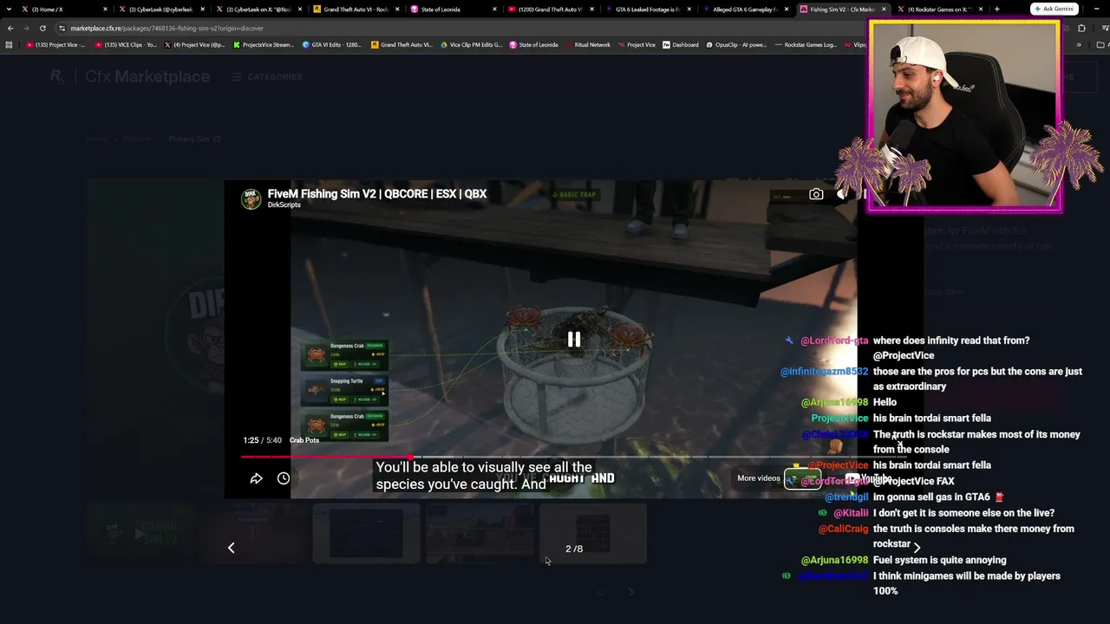The height and width of the screenshot is (624, 1110).
Task: Switch to the 'Rockstar Games on X' tab
Action: (x=939, y=10)
